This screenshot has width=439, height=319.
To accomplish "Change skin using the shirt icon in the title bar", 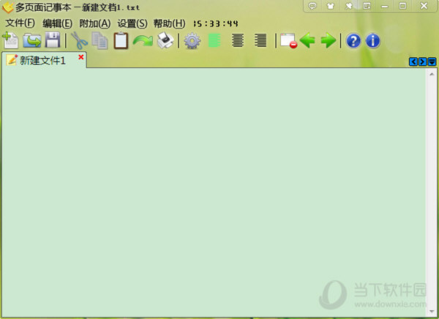I will (x=331, y=6).
